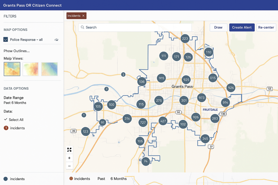Open the 123 incident cluster
Screen dimensions: 278x185
pos(86,131)
